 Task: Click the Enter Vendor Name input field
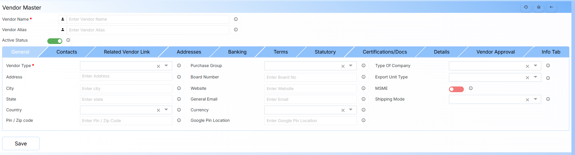click(x=148, y=19)
